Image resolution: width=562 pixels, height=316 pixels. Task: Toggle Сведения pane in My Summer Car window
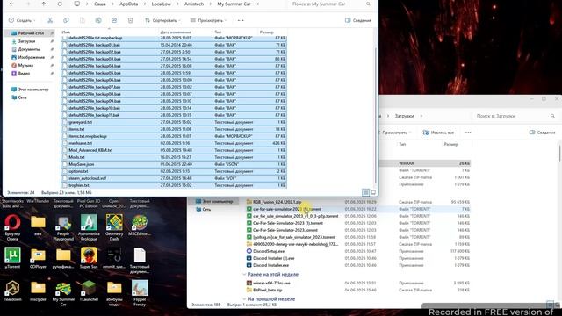[x=357, y=20]
